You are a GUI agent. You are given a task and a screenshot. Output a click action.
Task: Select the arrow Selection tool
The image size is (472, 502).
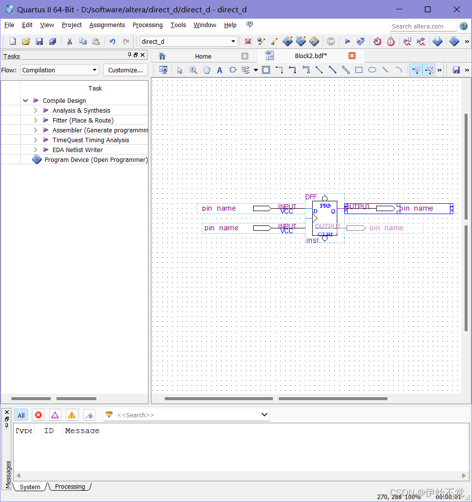[180, 70]
